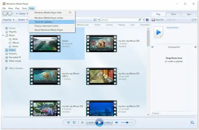
Task: Select Music in the navigation tree
Action: pyautogui.click(x=10, y=35)
